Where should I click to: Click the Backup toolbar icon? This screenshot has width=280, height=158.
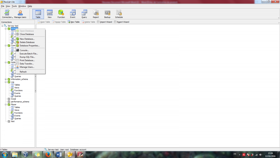pos(107,14)
